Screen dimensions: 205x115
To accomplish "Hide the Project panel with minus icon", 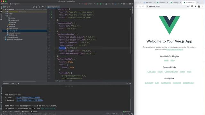I will pos(45,7).
